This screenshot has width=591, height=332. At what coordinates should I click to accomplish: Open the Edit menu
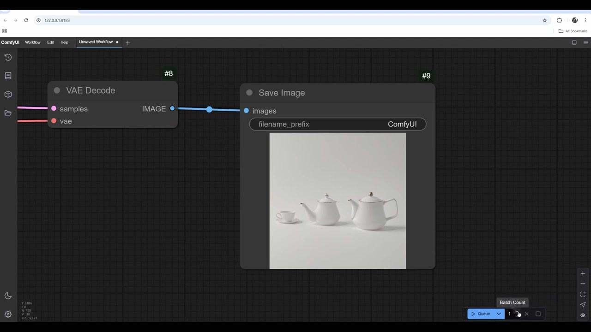point(50,42)
